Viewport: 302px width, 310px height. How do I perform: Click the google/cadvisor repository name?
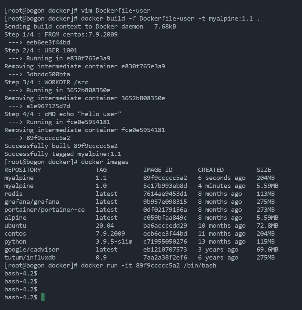tap(32, 250)
